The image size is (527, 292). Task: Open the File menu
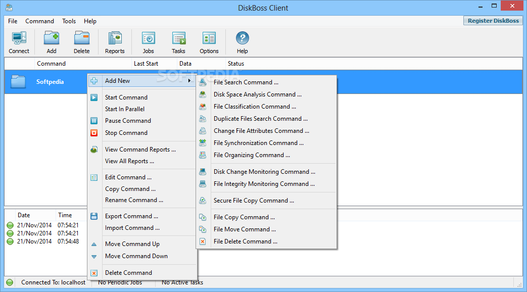coord(13,21)
